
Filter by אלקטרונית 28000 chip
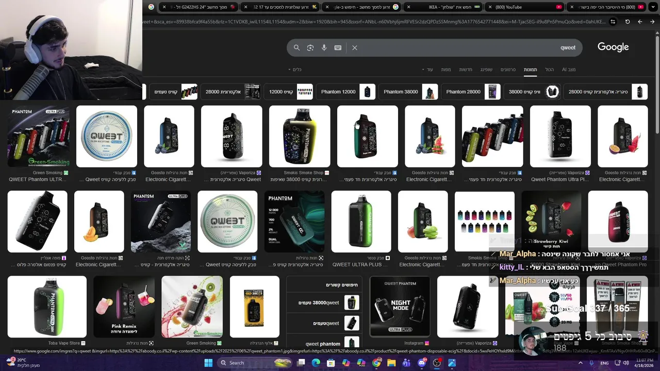(x=231, y=92)
